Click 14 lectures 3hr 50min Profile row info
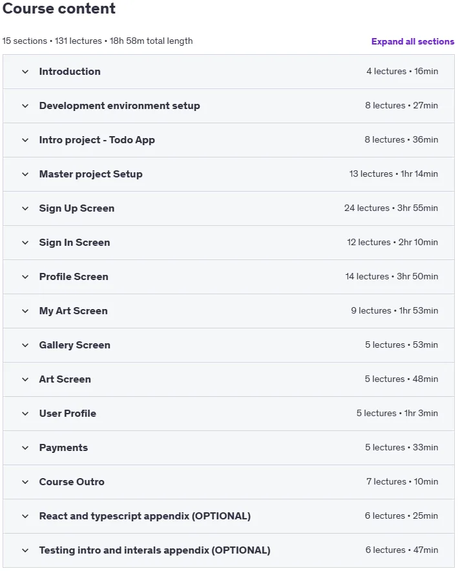458x571 pixels. pyautogui.click(x=391, y=276)
